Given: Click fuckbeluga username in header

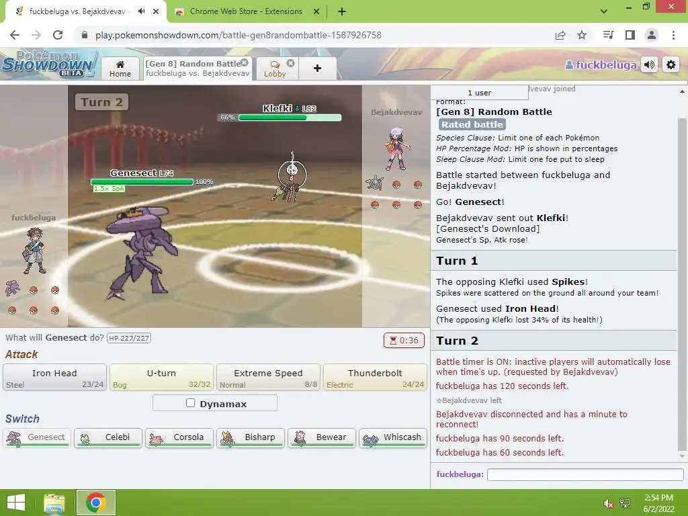Looking at the screenshot, I should click(x=601, y=65).
